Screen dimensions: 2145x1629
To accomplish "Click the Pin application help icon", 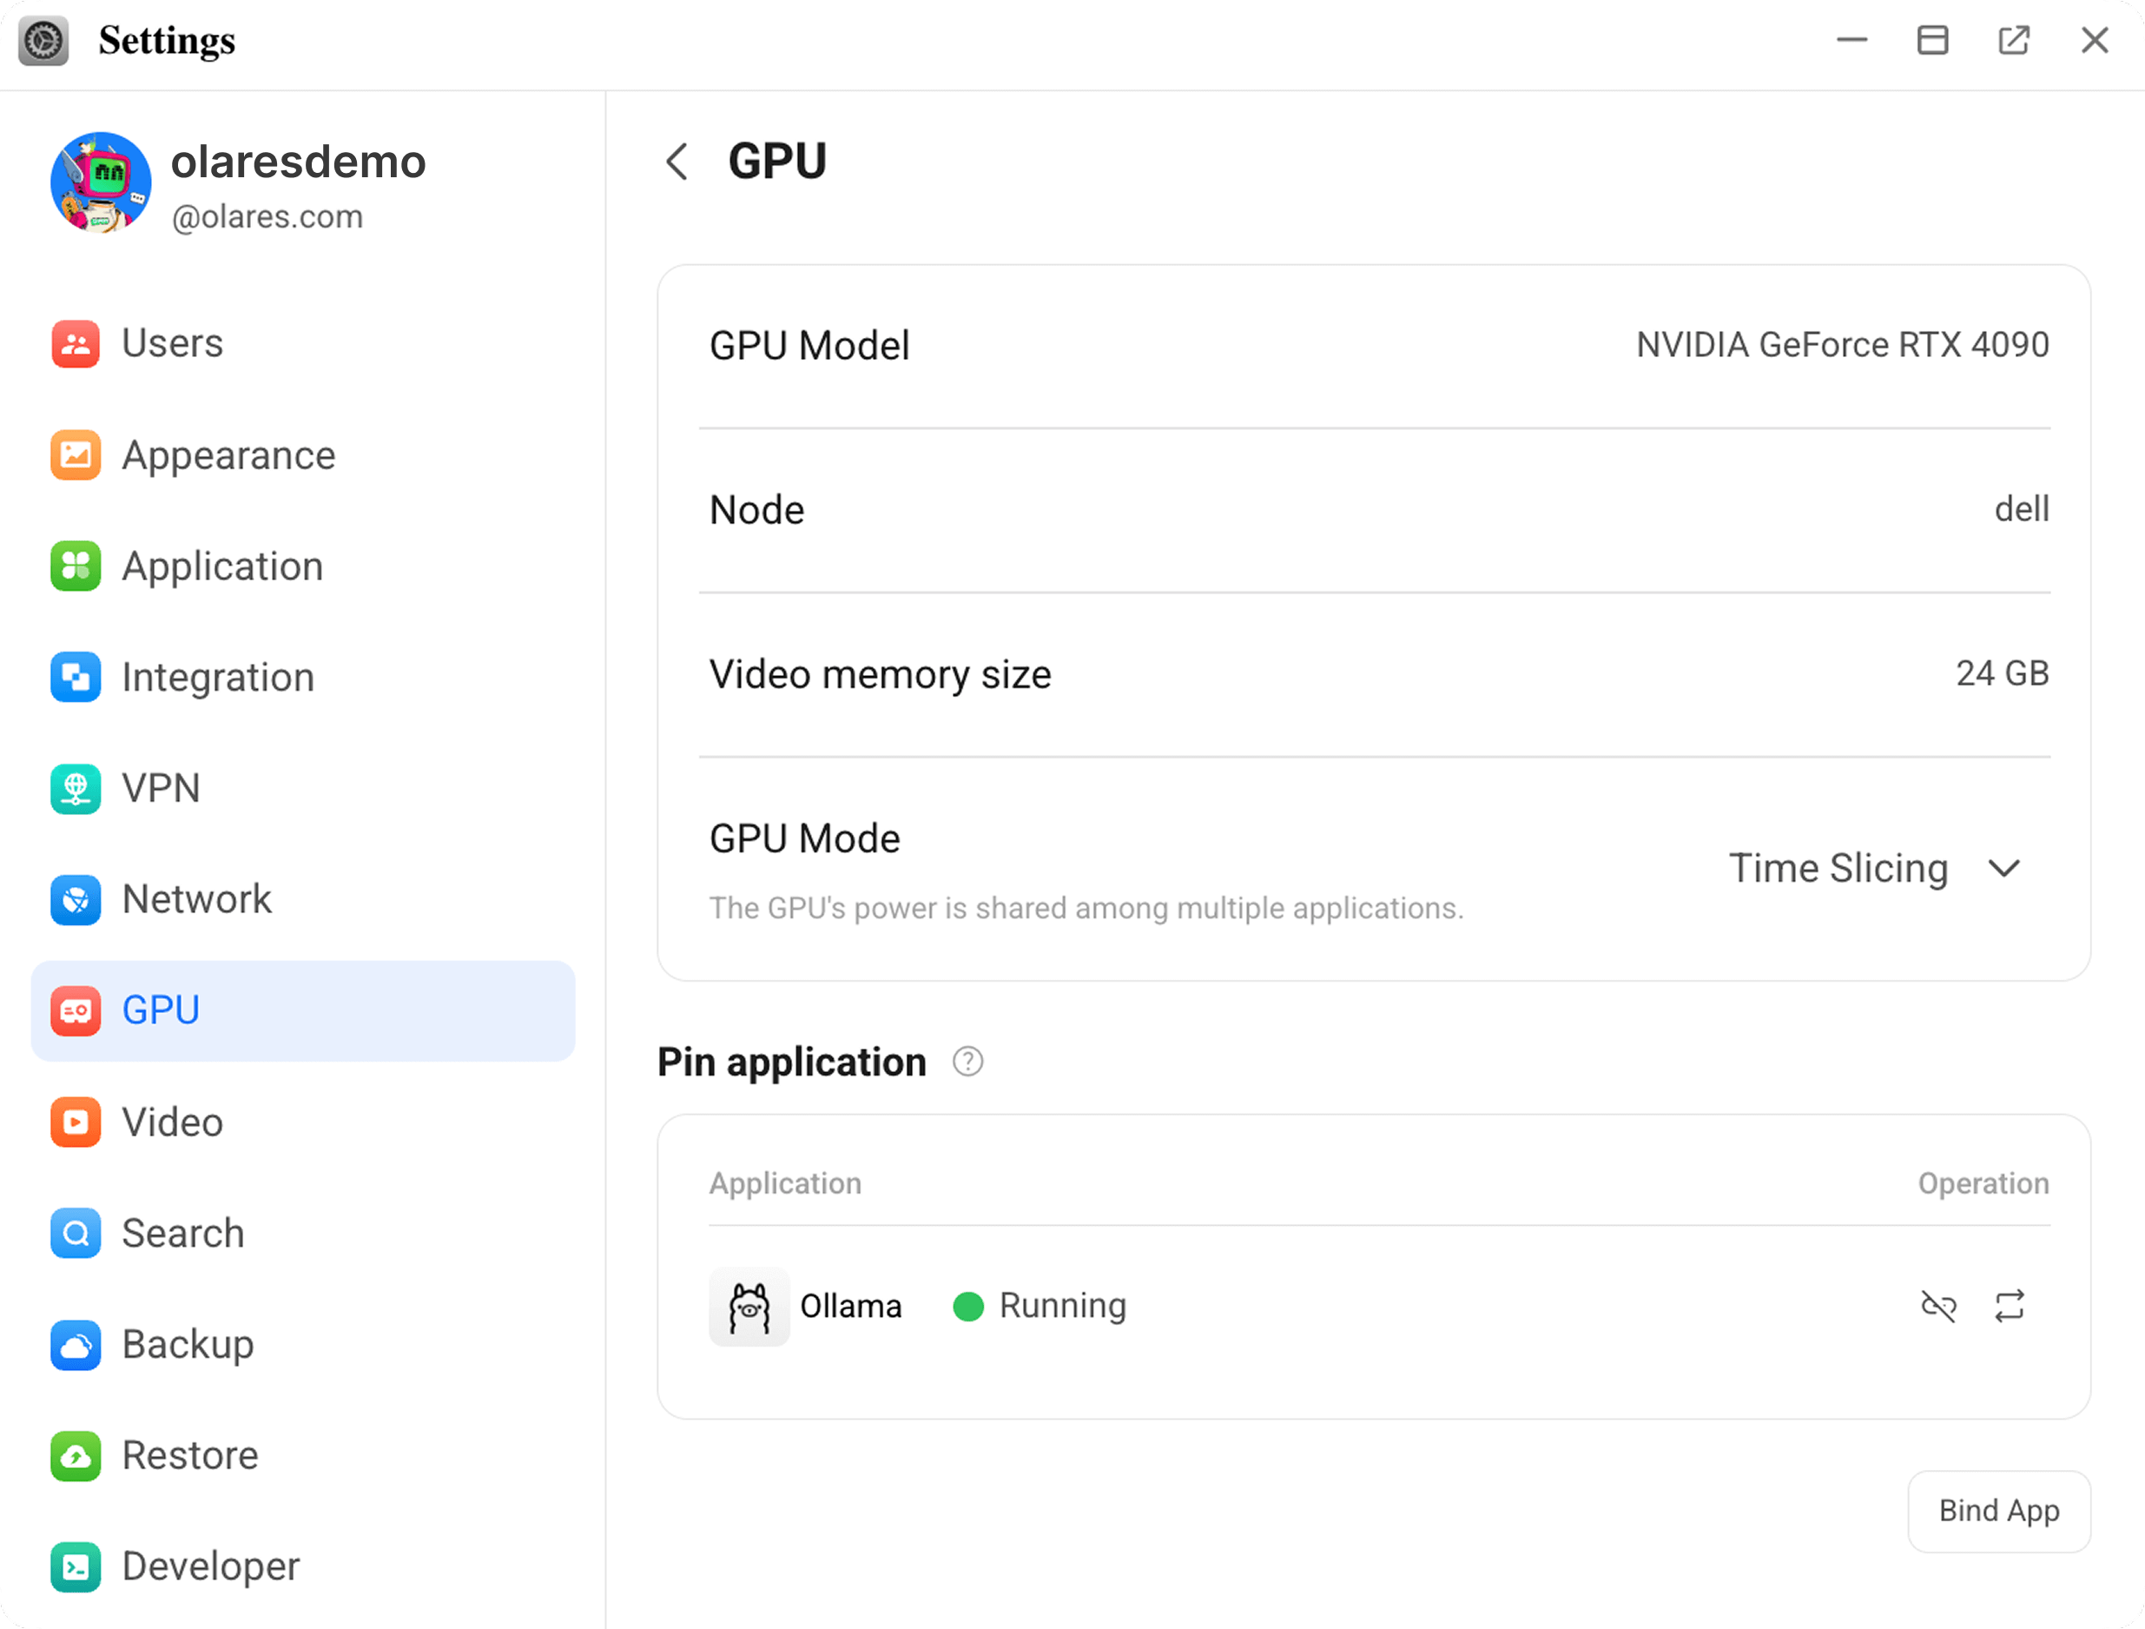I will tap(967, 1062).
